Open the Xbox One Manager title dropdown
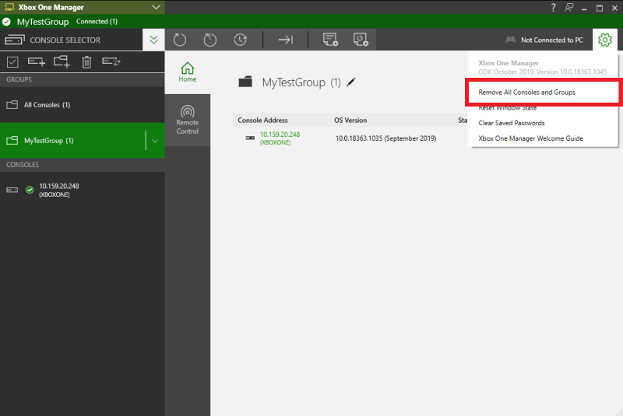Image resolution: width=623 pixels, height=416 pixels. pos(157,7)
